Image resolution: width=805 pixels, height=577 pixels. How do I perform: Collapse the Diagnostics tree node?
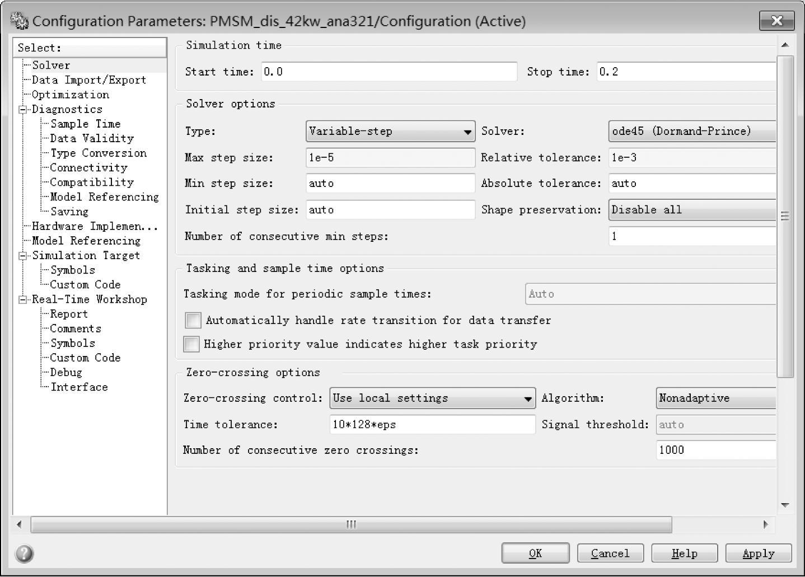(x=23, y=110)
